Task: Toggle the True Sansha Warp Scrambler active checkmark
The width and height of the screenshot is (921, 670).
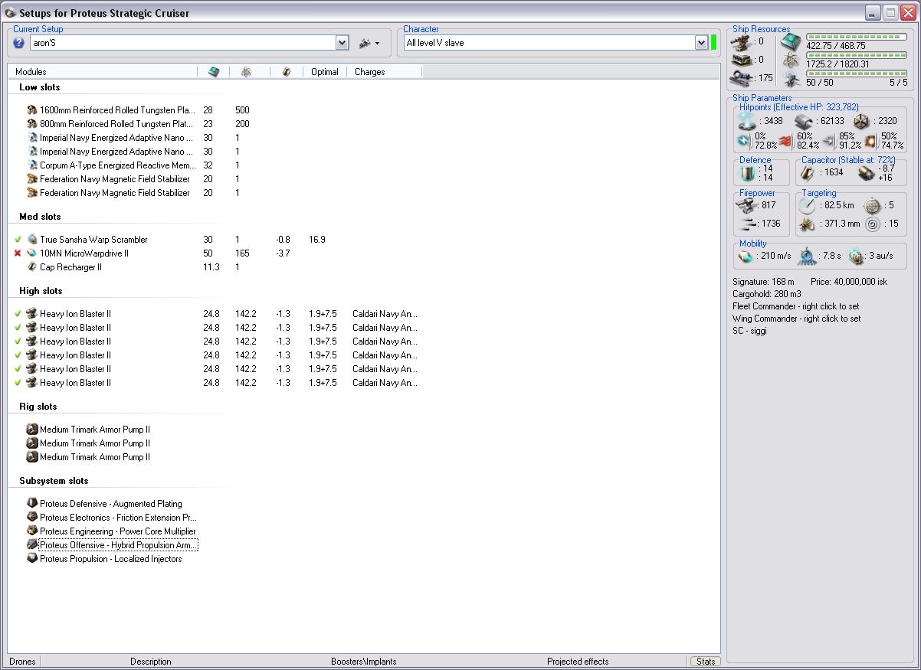Action: tap(18, 240)
